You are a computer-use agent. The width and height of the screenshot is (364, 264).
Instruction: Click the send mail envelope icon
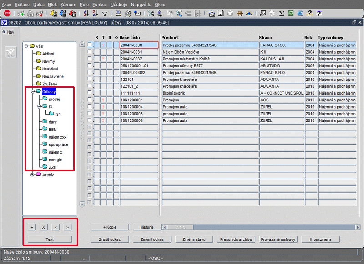(137, 14)
